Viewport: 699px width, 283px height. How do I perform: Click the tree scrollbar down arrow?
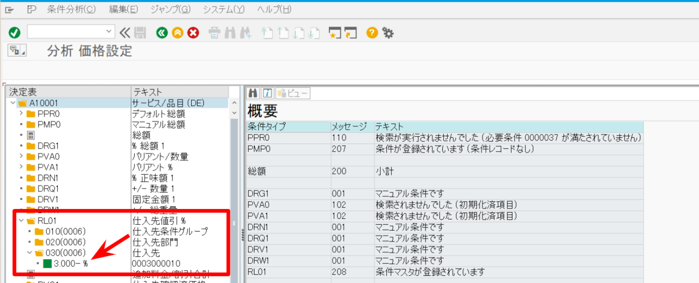pyautogui.click(x=235, y=113)
